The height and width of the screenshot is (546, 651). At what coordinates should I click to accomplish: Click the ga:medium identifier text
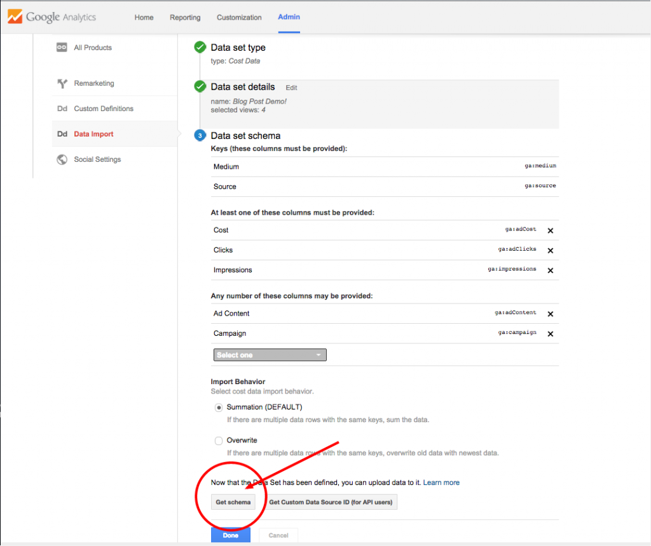pos(540,166)
